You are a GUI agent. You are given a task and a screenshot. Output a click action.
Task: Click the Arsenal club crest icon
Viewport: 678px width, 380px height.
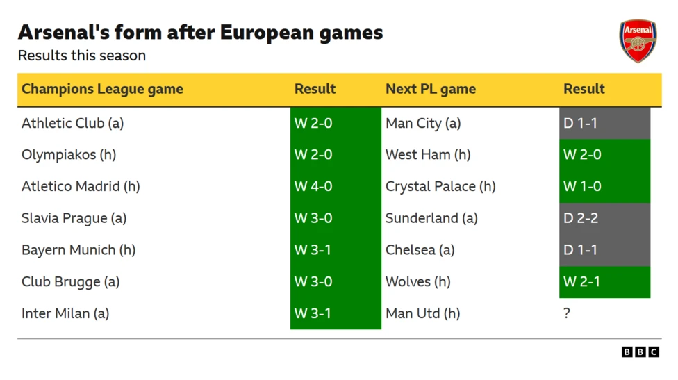(638, 41)
